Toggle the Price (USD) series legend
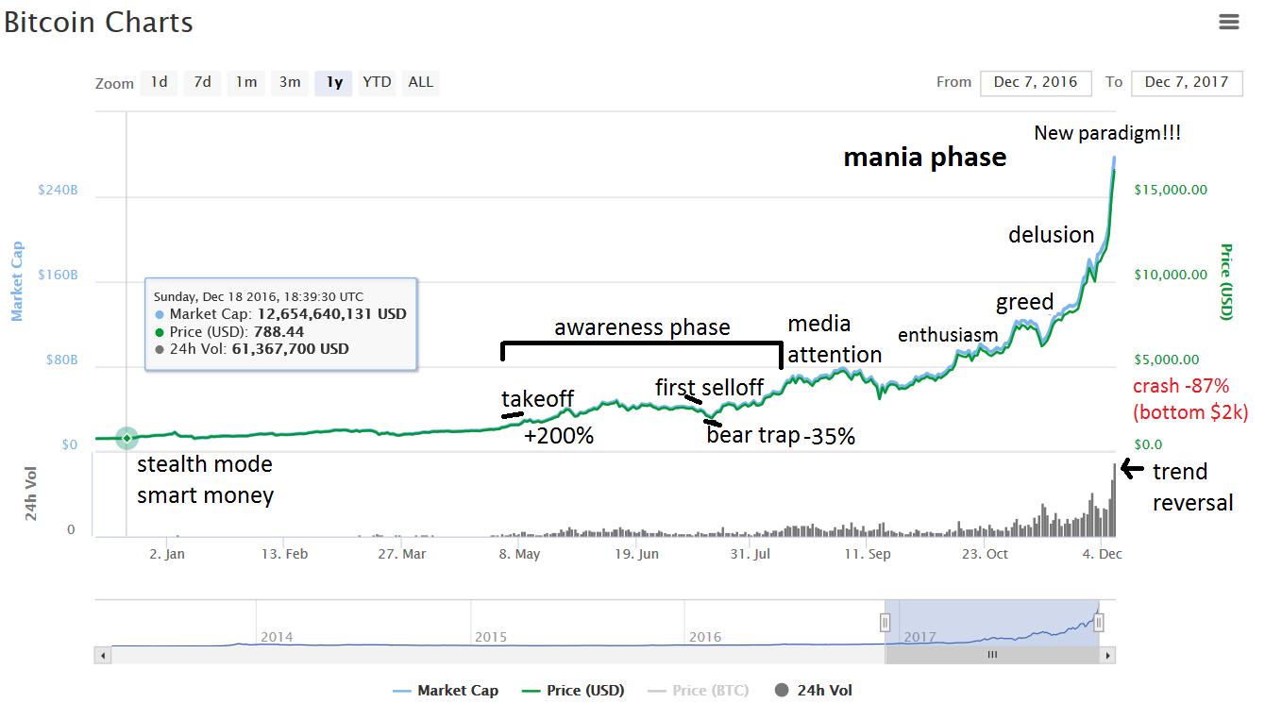 tap(573, 691)
